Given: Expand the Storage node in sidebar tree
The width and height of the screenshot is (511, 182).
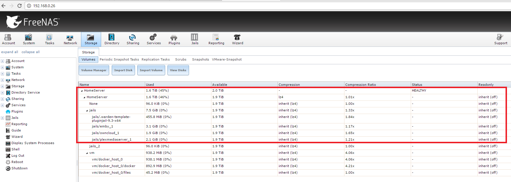Looking at the screenshot, I should (2, 86).
